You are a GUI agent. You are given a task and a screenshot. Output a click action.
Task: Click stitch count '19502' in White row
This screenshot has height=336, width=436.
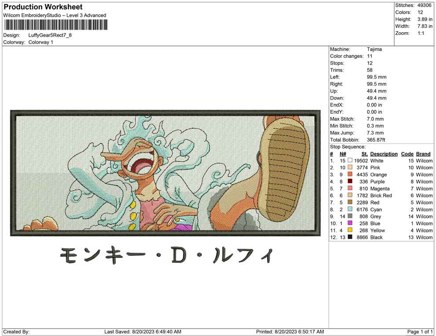[361, 161]
